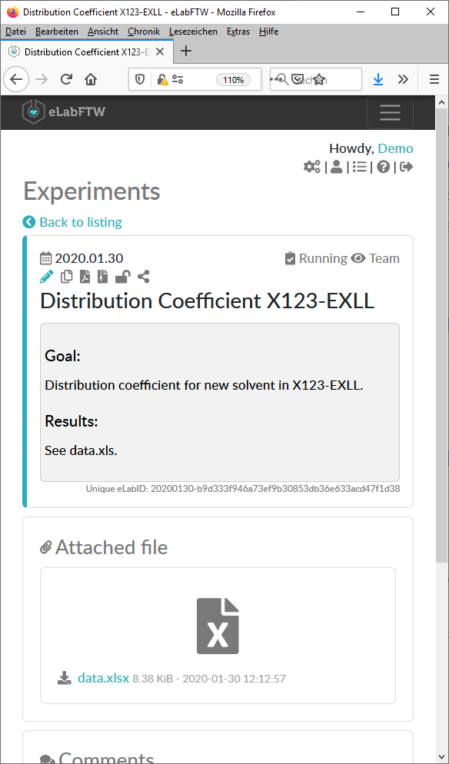The height and width of the screenshot is (764, 449).
Task: Download the data.xlsx attachment
Action: (103, 678)
